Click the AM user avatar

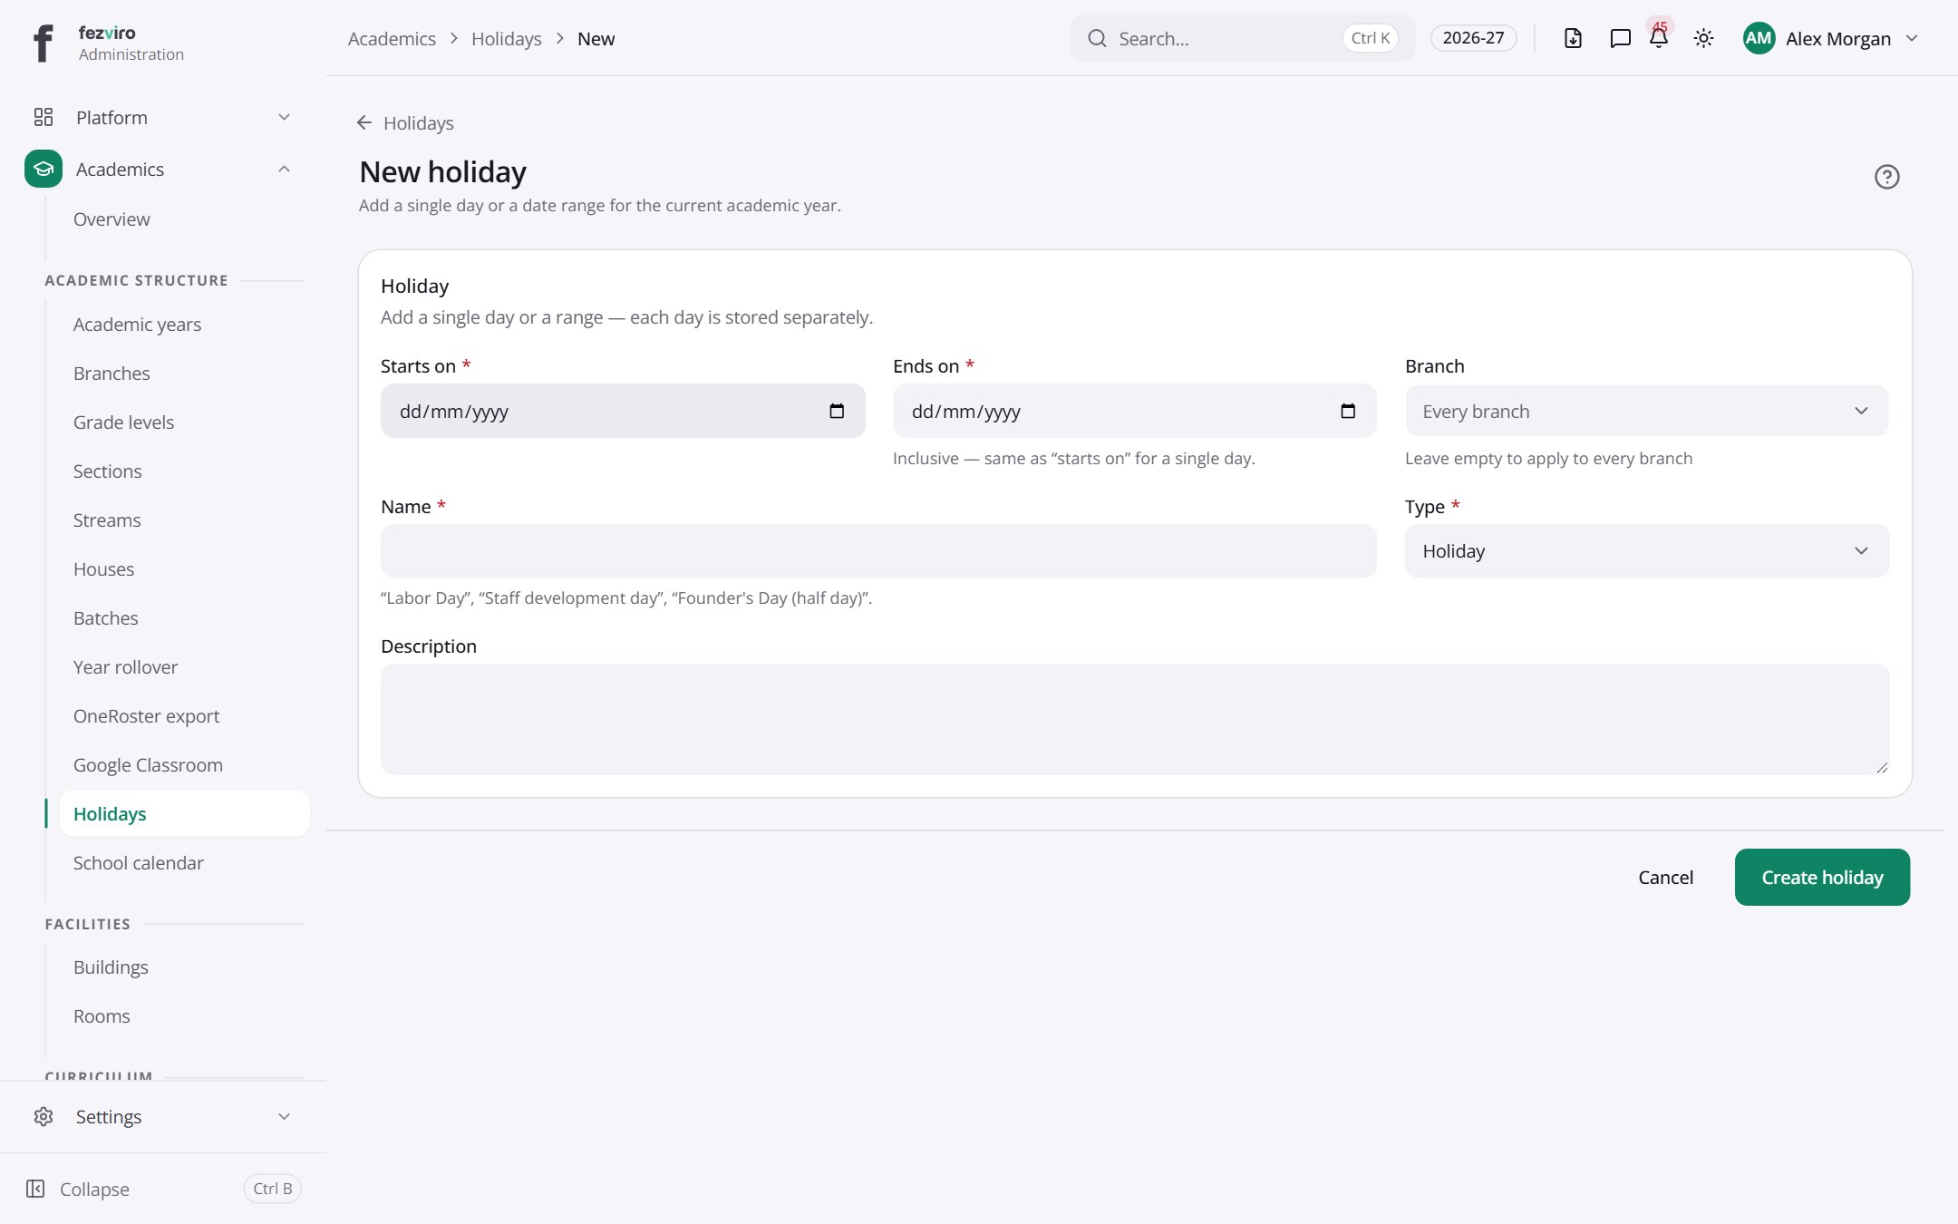coord(1759,38)
